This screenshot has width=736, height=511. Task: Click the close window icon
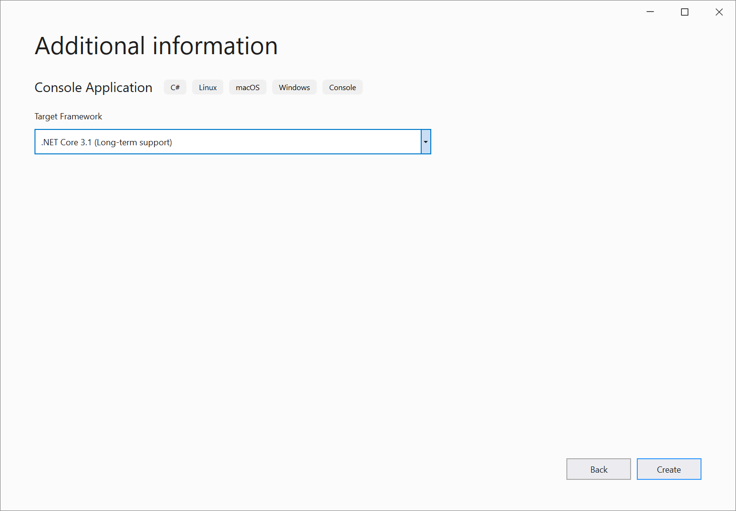click(x=719, y=12)
